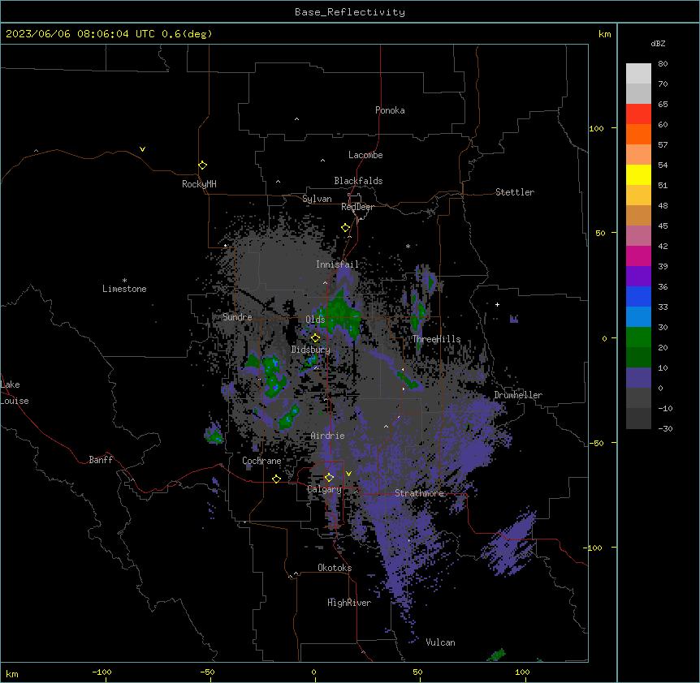Click the 80 value on the dBZ scale
The width and height of the screenshot is (700, 683).
(x=663, y=64)
